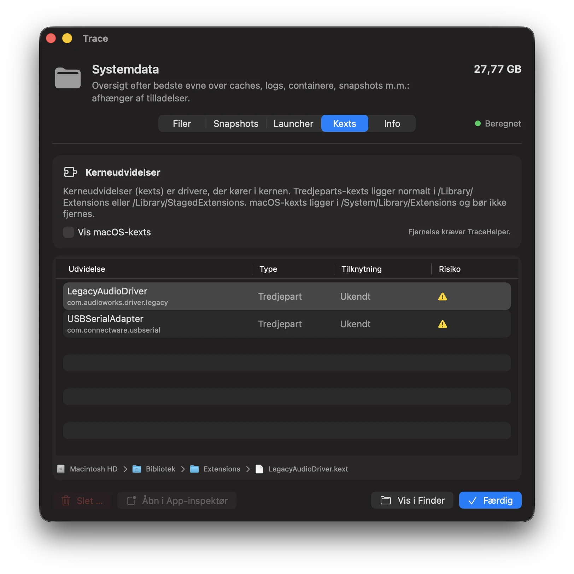Click the warning icon for LegacyAudioDriver
574x574 pixels.
pos(443,297)
